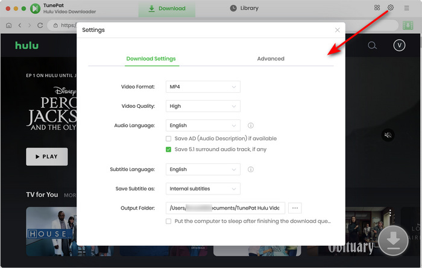422x268 pixels.
Task: Open the Save Subtitle as dropdown
Action: 203,189
